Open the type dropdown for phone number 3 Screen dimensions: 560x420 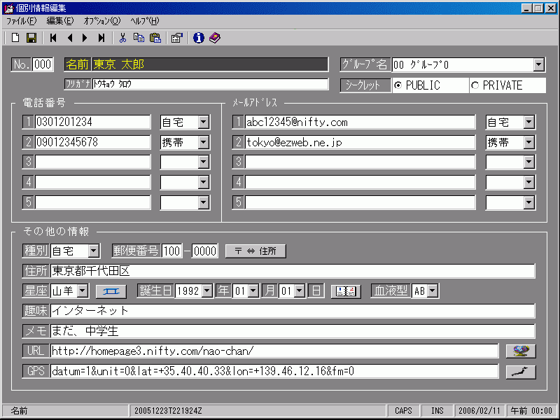coord(204,162)
